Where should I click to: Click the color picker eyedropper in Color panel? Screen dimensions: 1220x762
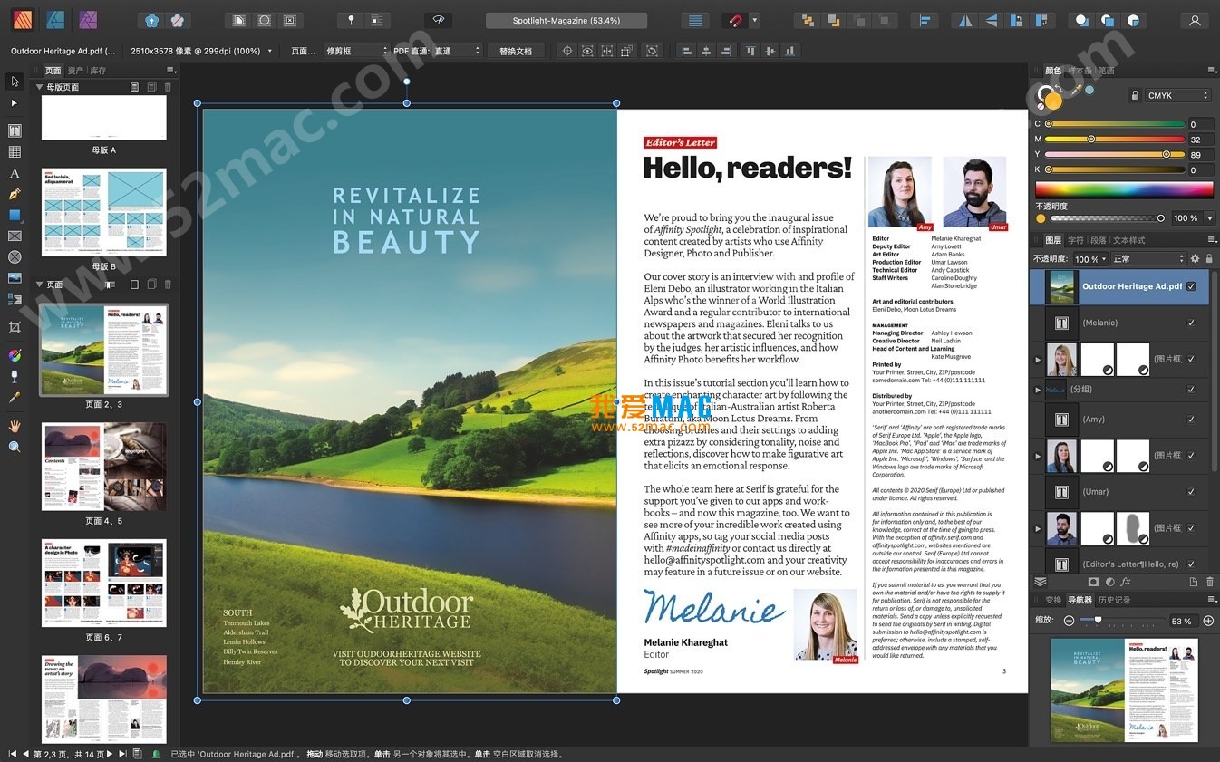click(1077, 89)
